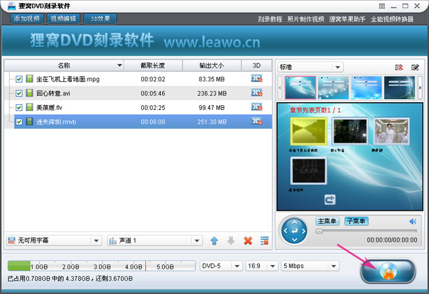Open the 16:9 aspect ratio dropdown
Screen dimensions: 429x294
pos(262,266)
